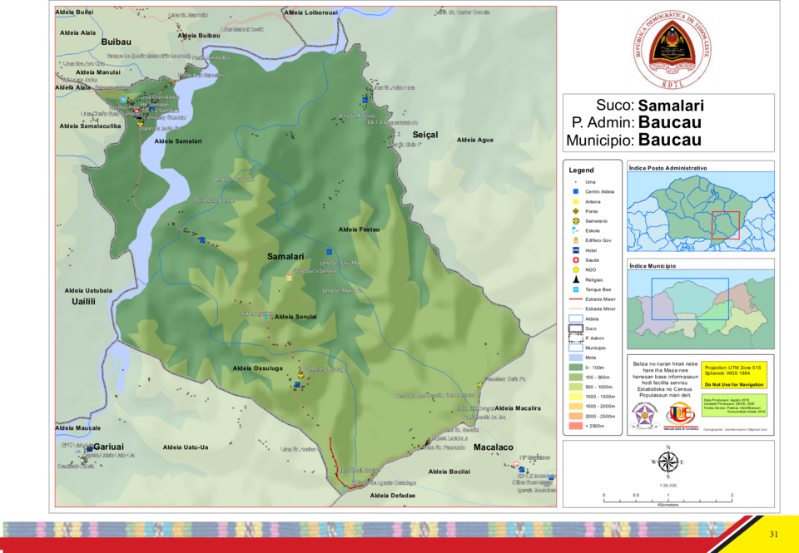Viewport: 799px width, 553px height.
Task: Click the Sede Suco Samalari building marker
Action: [289, 278]
